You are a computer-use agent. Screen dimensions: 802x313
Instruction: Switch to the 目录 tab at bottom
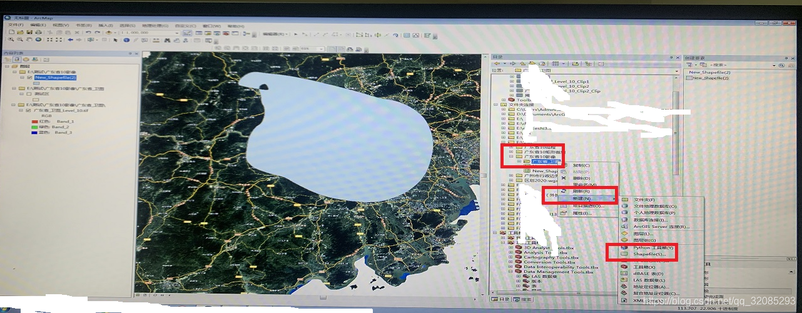tap(501, 299)
